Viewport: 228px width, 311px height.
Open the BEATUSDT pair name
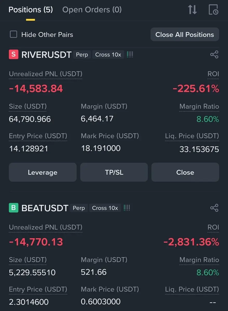point(45,208)
